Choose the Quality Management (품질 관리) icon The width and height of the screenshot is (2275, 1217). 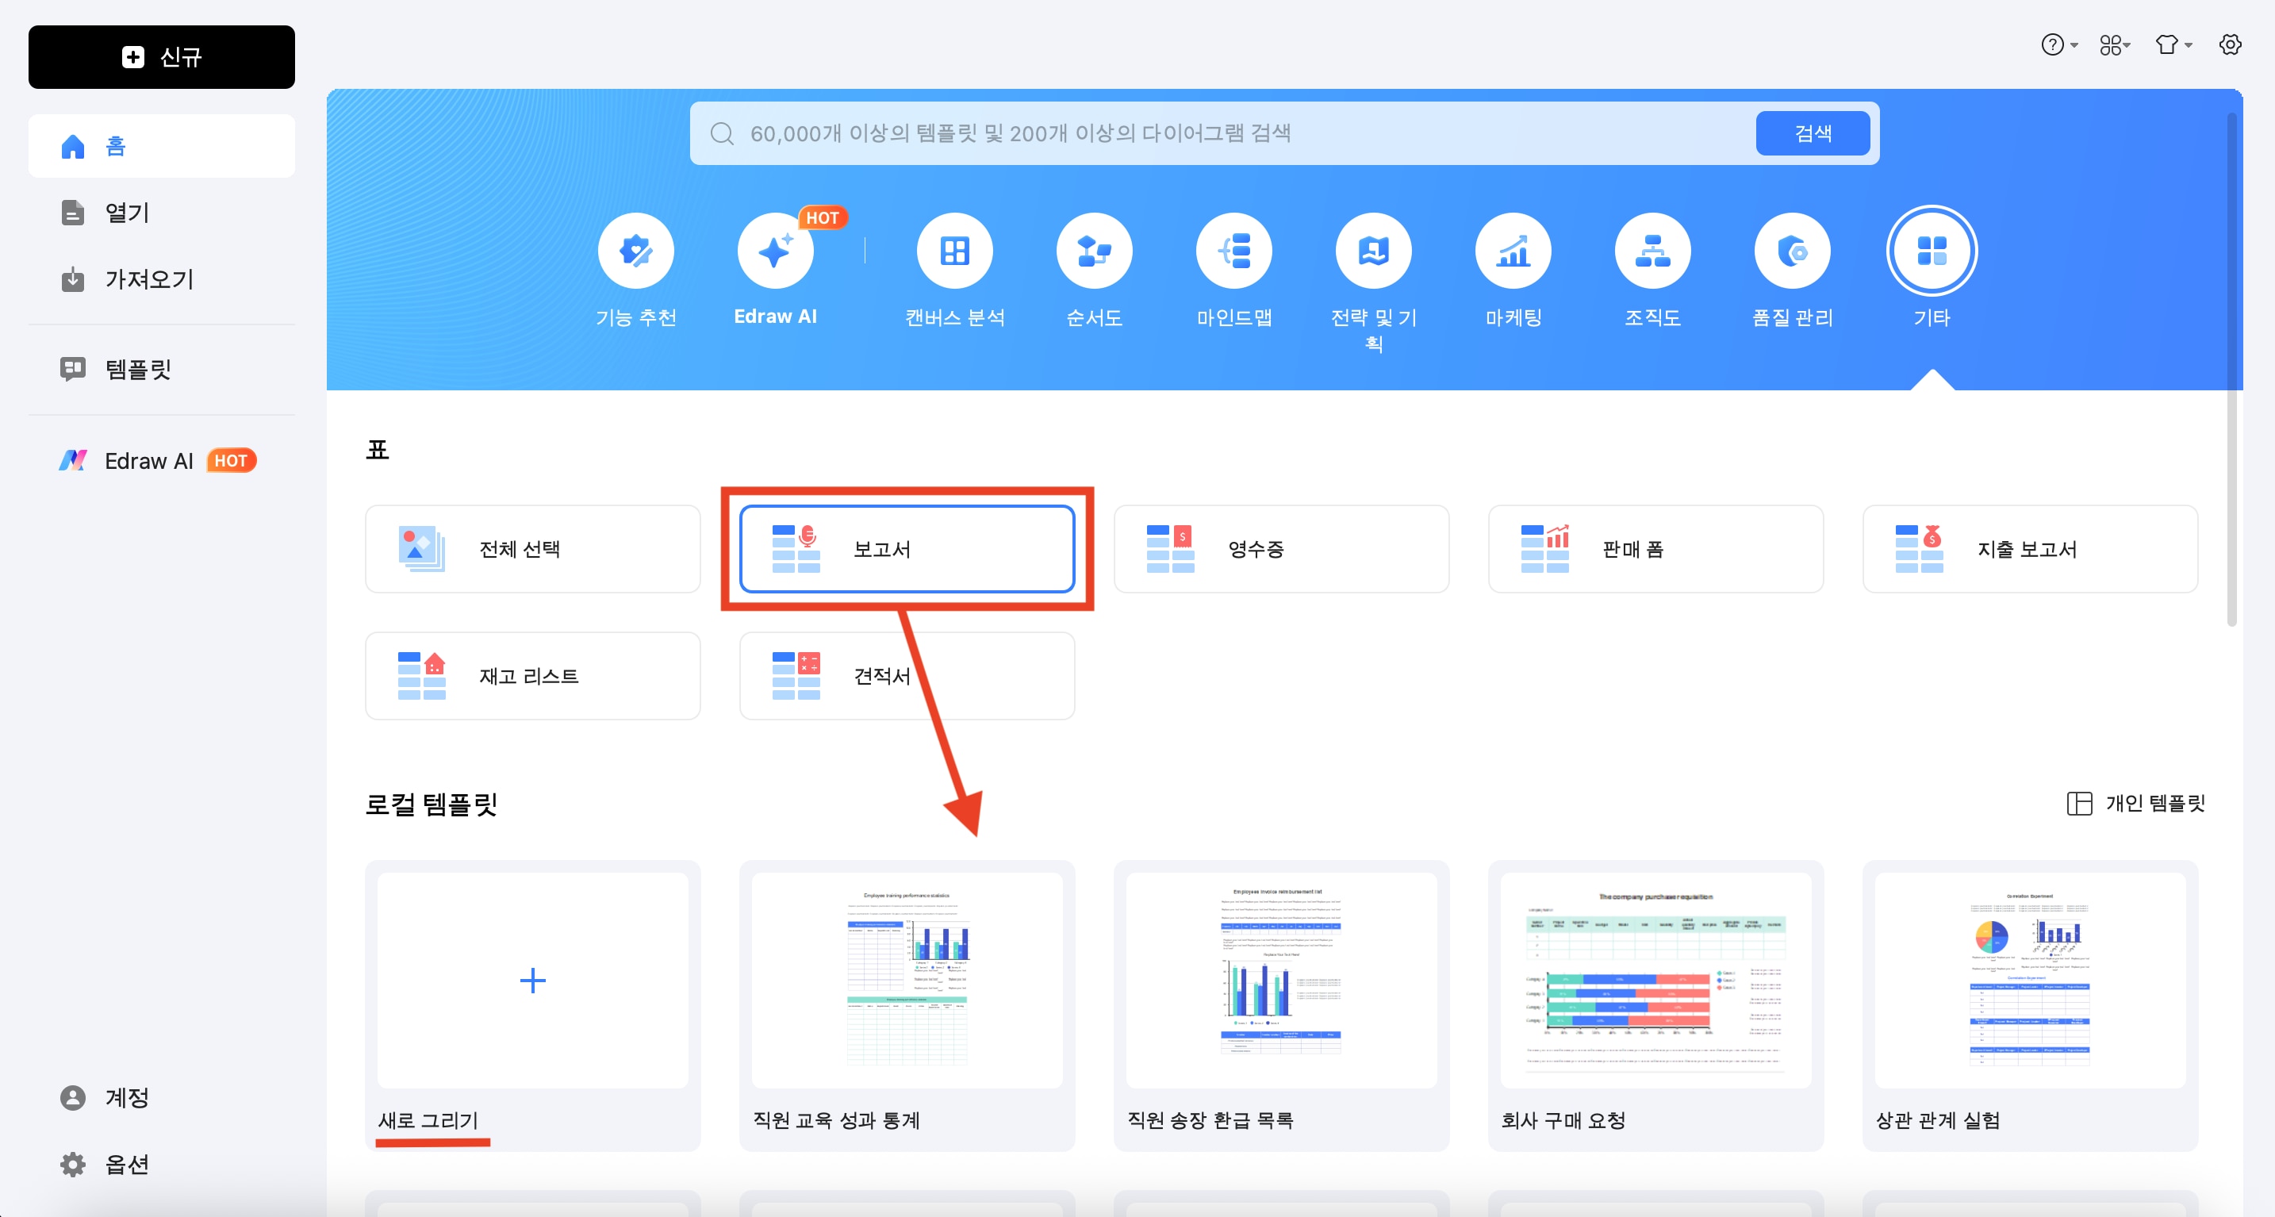coord(1792,251)
